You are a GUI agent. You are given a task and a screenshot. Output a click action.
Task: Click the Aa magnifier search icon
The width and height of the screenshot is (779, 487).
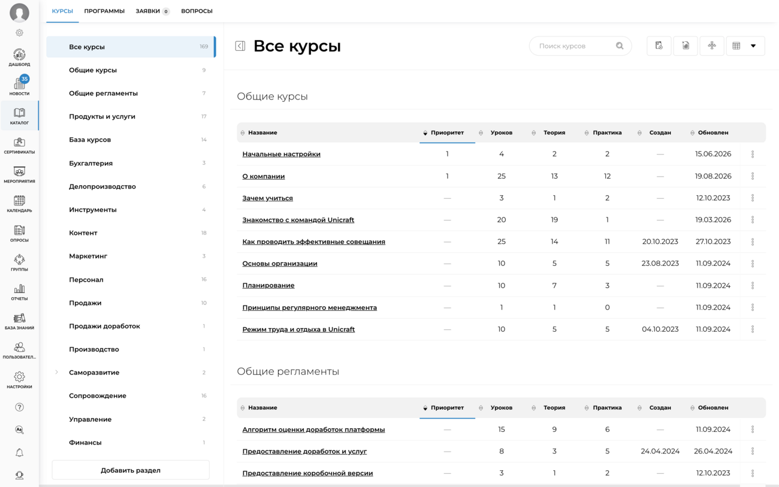click(x=19, y=430)
